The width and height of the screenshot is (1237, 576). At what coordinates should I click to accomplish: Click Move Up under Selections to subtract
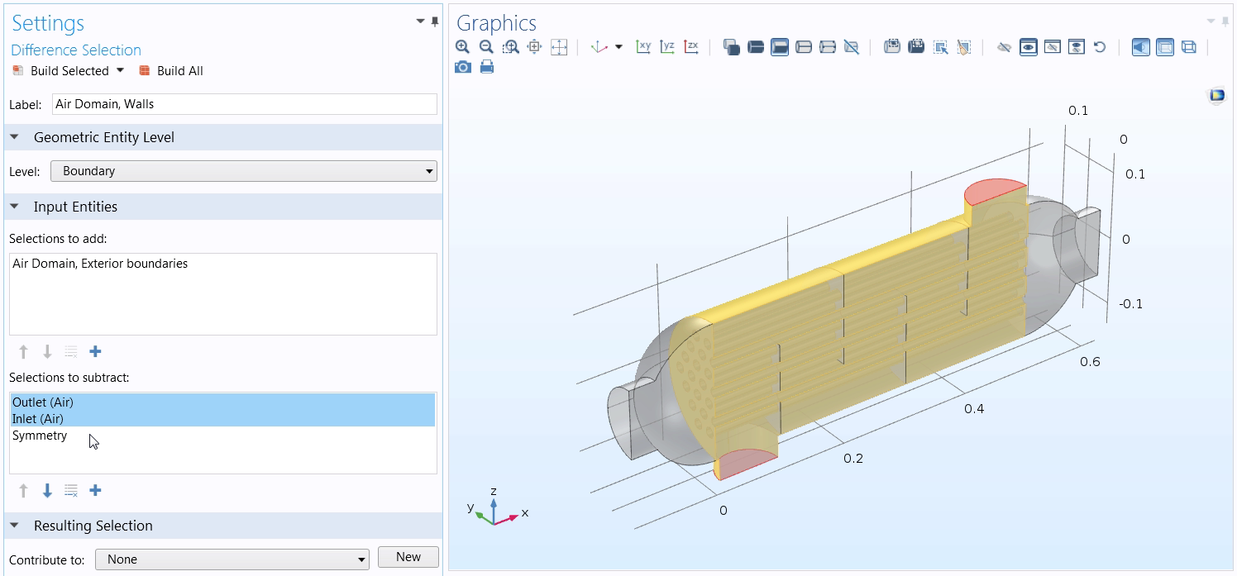click(x=23, y=491)
